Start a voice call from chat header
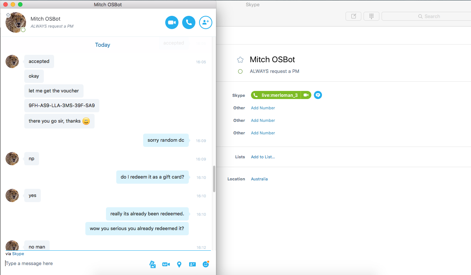 (189, 22)
